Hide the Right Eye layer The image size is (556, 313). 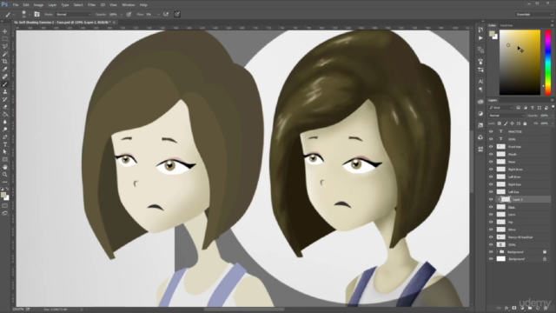pyautogui.click(x=491, y=184)
